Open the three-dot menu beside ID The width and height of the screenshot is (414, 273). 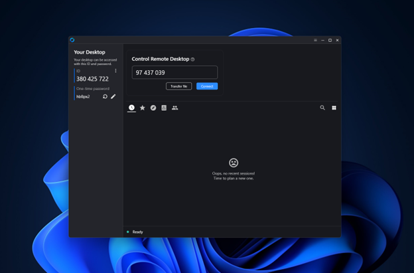(115, 71)
